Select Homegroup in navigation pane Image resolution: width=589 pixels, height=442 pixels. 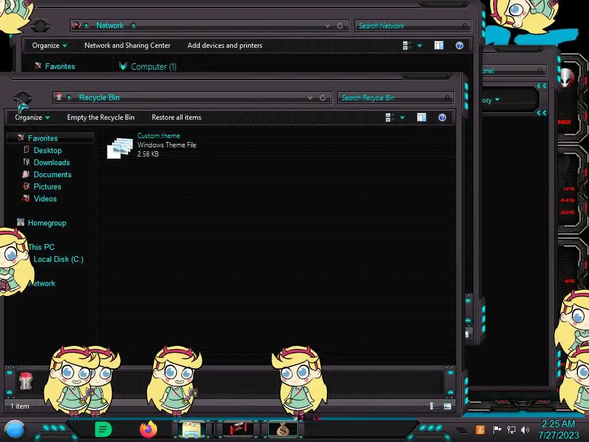[x=47, y=223]
